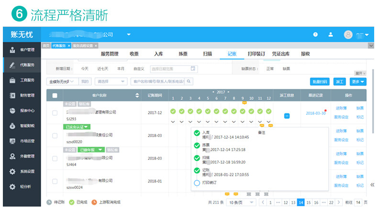This screenshot has height=219, width=378.
Task: Open 系统设置 in the sidebar
Action: (22, 171)
